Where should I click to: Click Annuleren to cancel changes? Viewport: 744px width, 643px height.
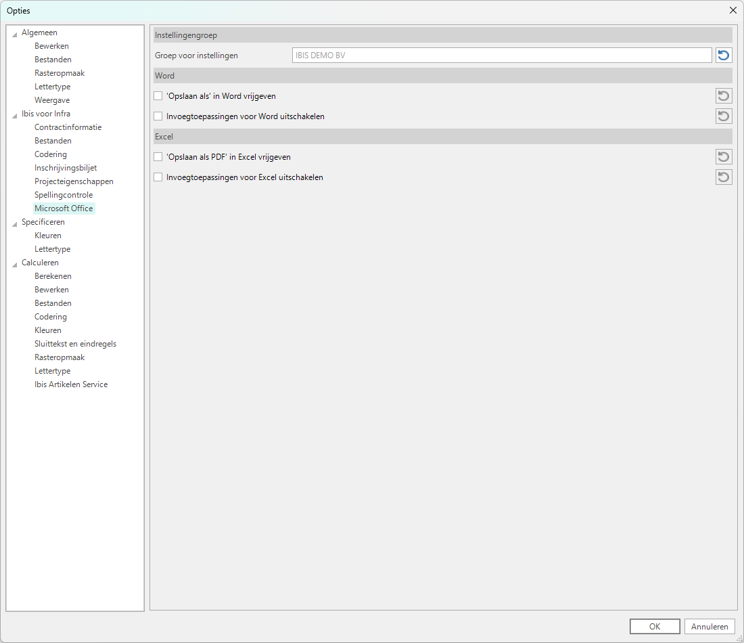[x=710, y=627]
